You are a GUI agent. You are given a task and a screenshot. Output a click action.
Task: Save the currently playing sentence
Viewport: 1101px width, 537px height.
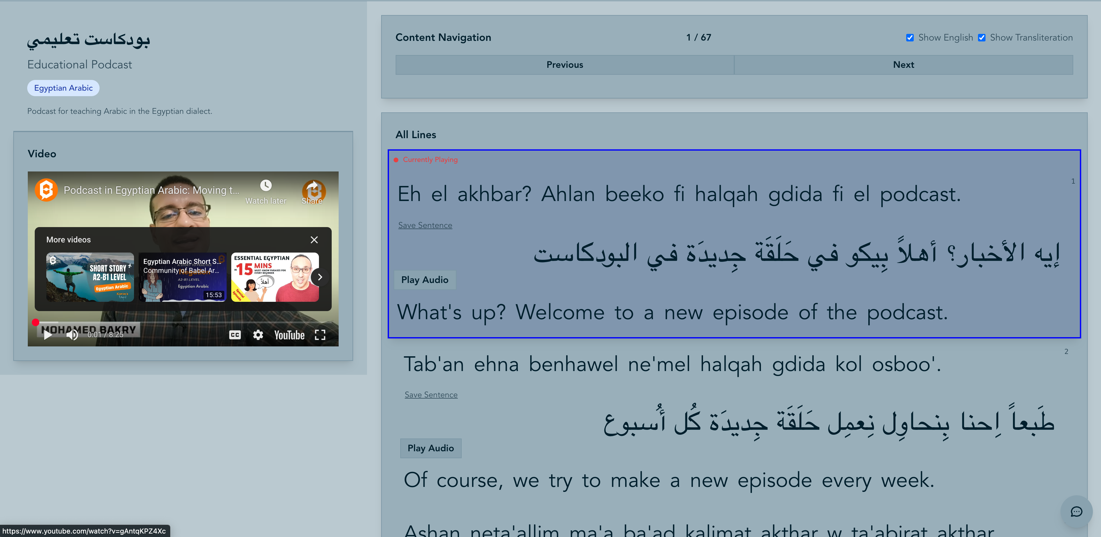[425, 225]
